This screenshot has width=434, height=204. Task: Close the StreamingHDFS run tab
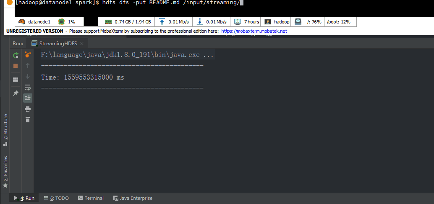click(82, 44)
